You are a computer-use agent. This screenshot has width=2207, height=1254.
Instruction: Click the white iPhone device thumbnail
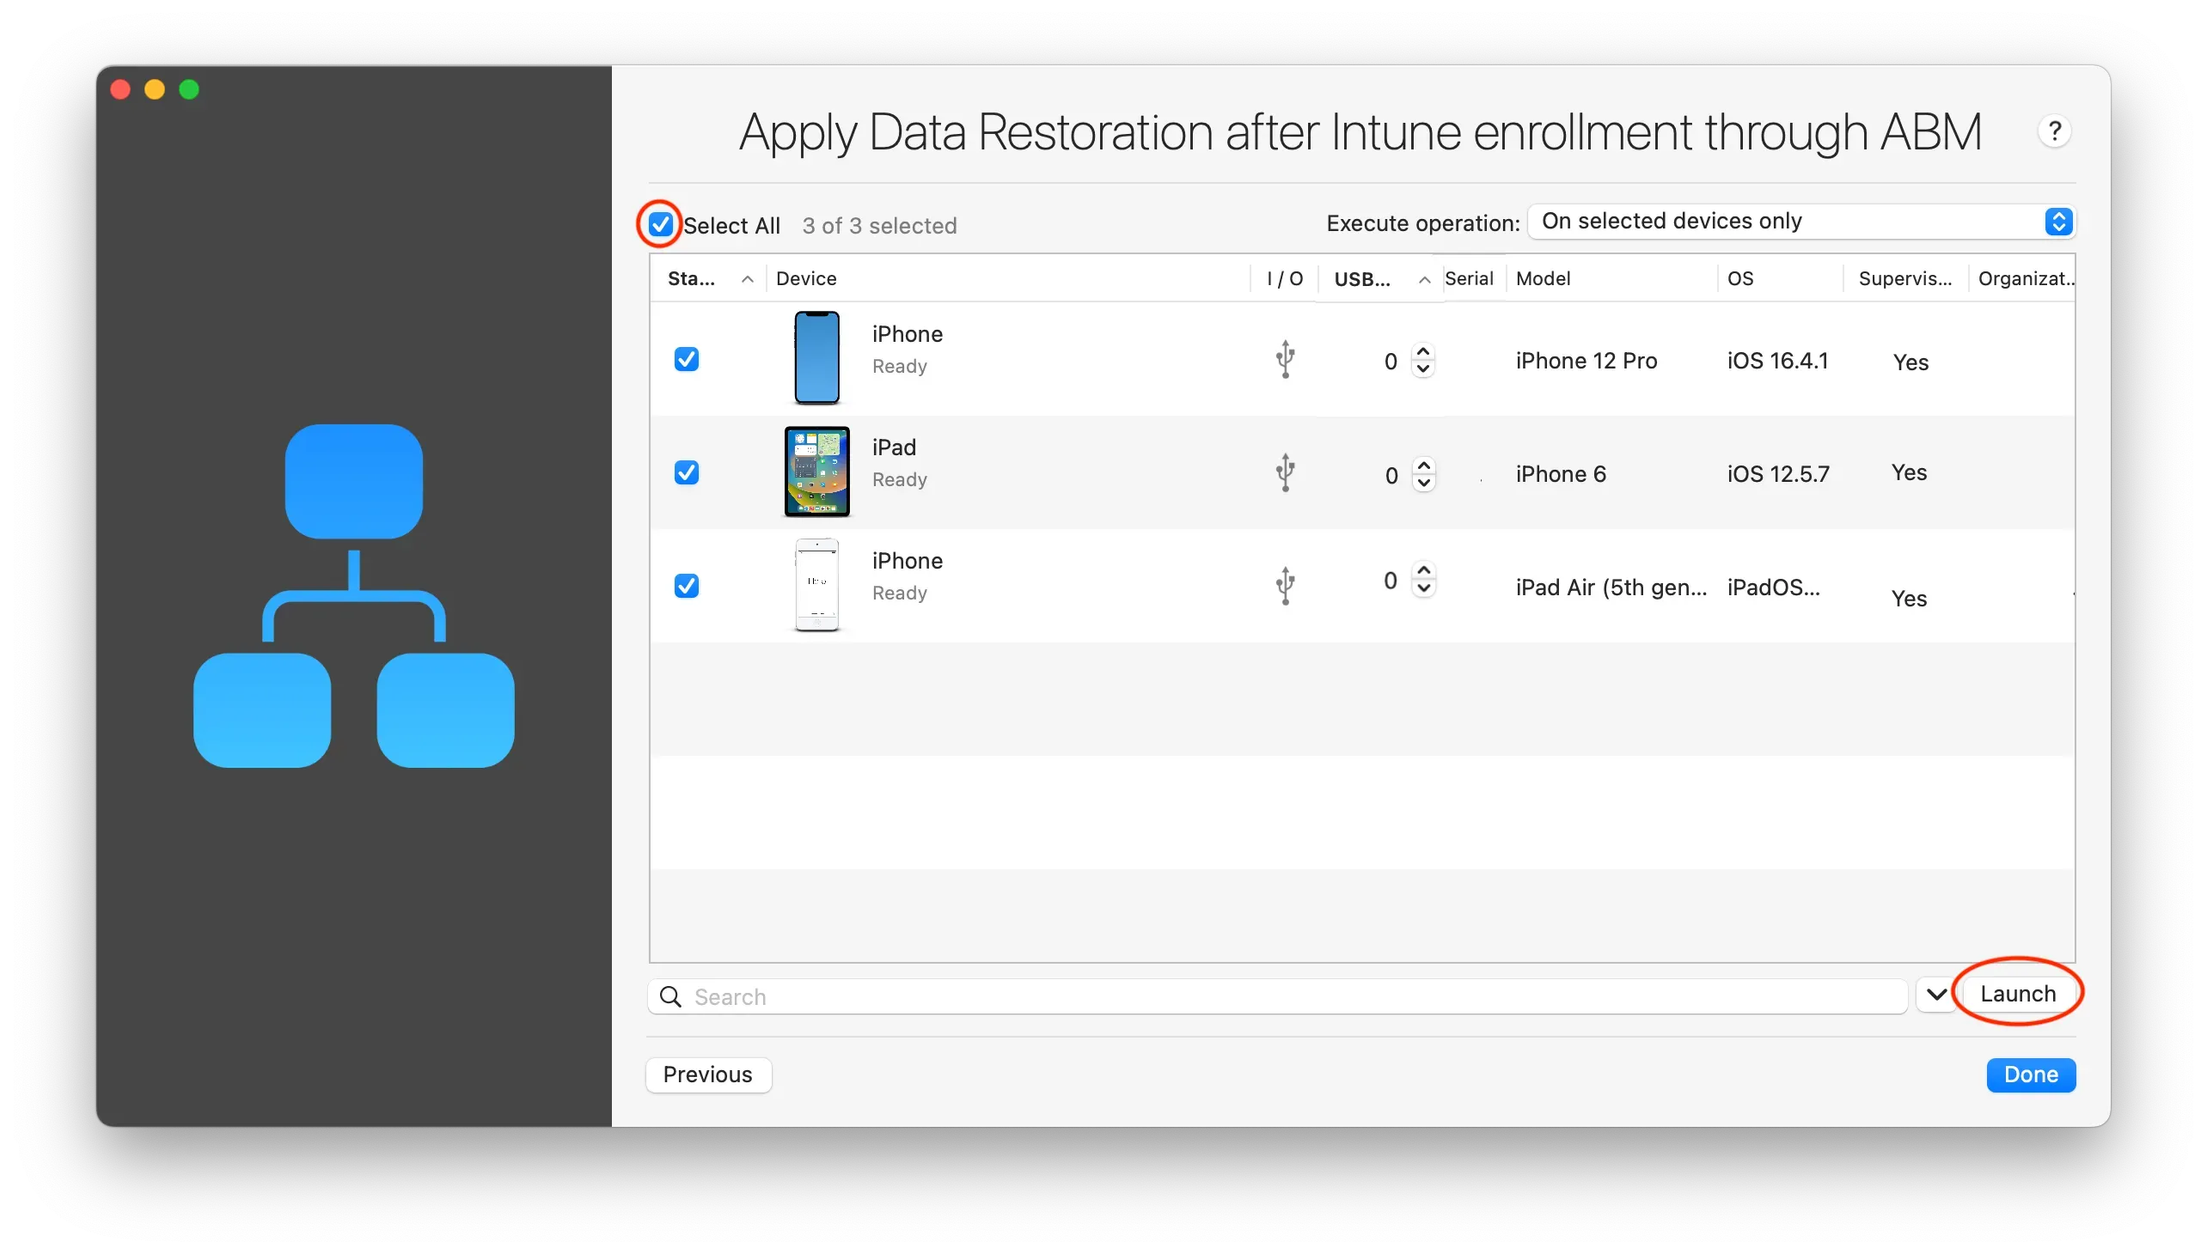click(x=816, y=585)
